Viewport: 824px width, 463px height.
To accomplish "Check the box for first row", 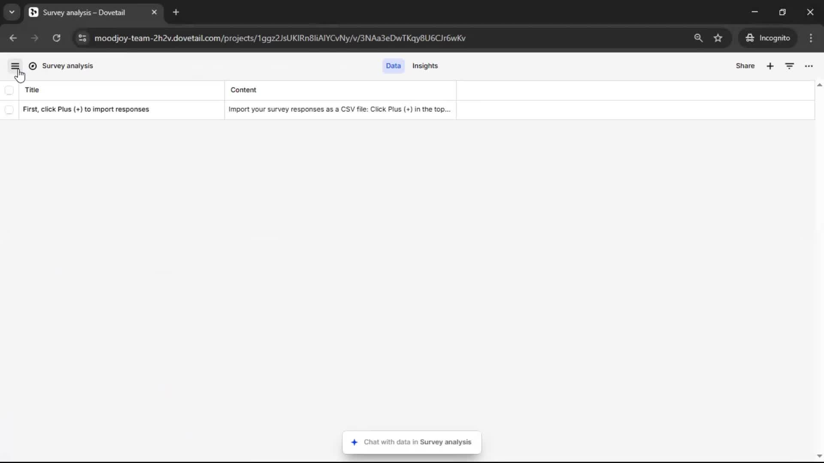I will click(9, 110).
